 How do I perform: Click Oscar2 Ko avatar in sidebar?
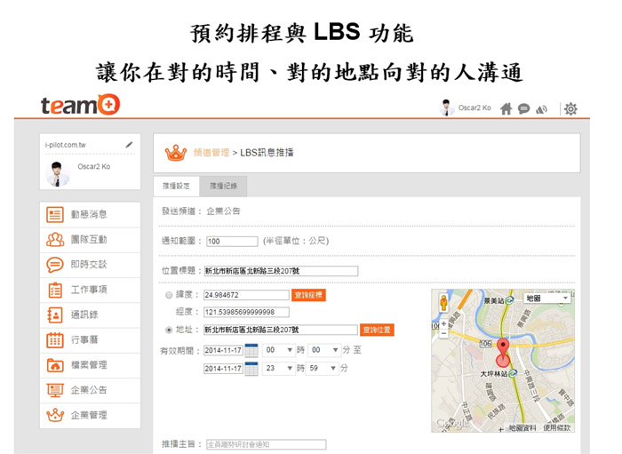click(58, 173)
